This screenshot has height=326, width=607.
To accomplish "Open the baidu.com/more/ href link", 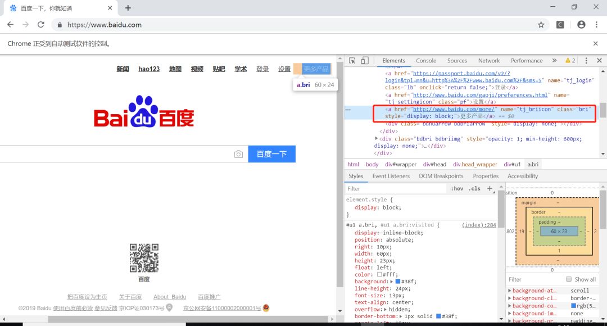I will tap(454, 109).
